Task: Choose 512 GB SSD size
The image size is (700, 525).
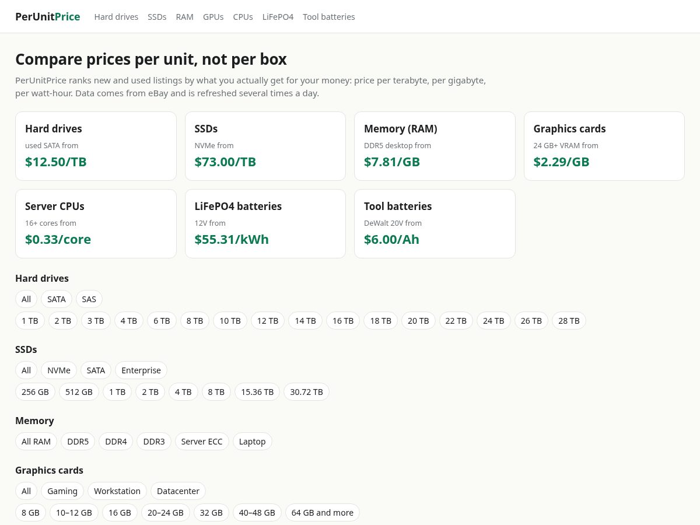Action: [79, 392]
